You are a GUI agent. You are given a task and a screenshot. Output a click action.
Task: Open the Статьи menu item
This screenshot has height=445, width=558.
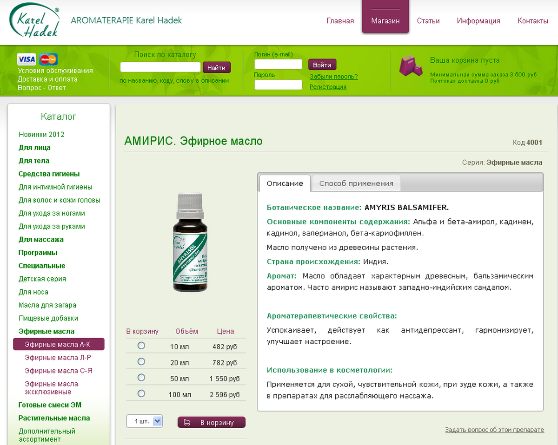(x=428, y=21)
